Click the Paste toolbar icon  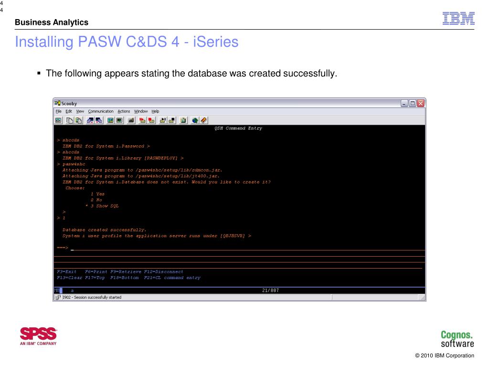[79, 120]
